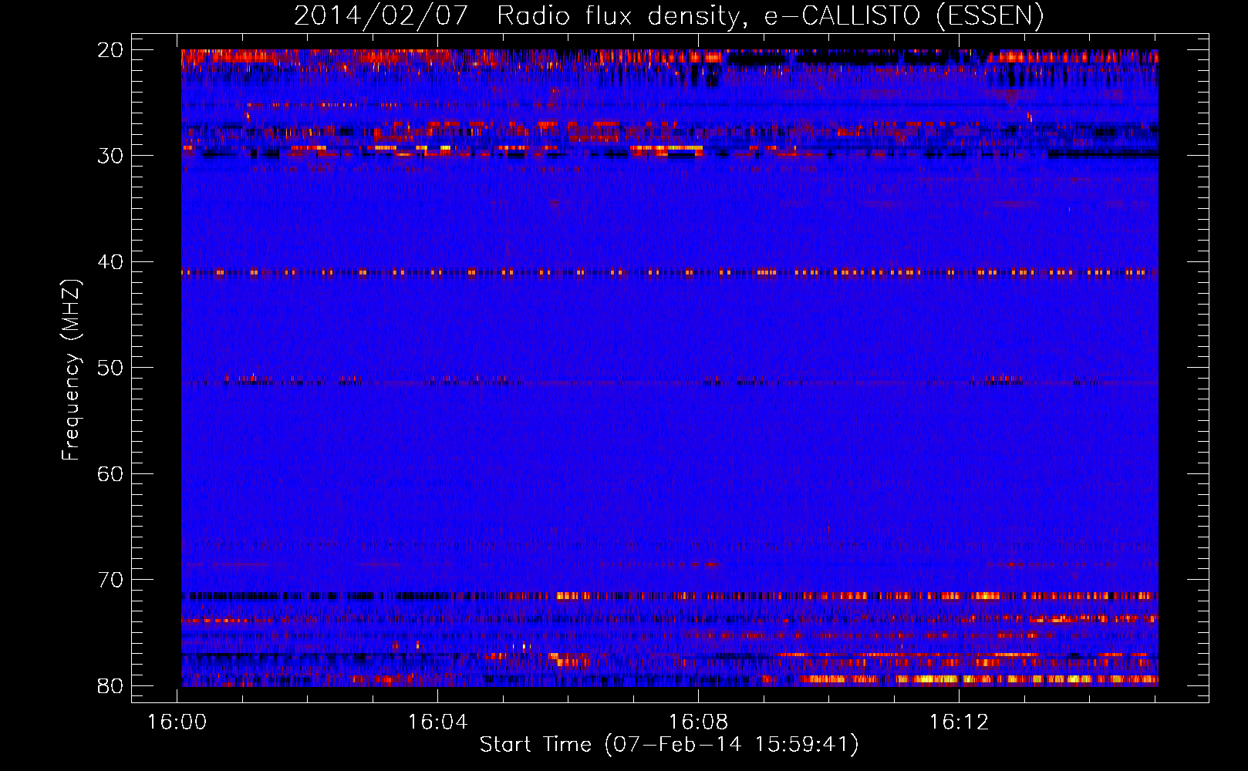Click the '30' frequency tick label
The width and height of the screenshot is (1248, 771).
(x=110, y=156)
